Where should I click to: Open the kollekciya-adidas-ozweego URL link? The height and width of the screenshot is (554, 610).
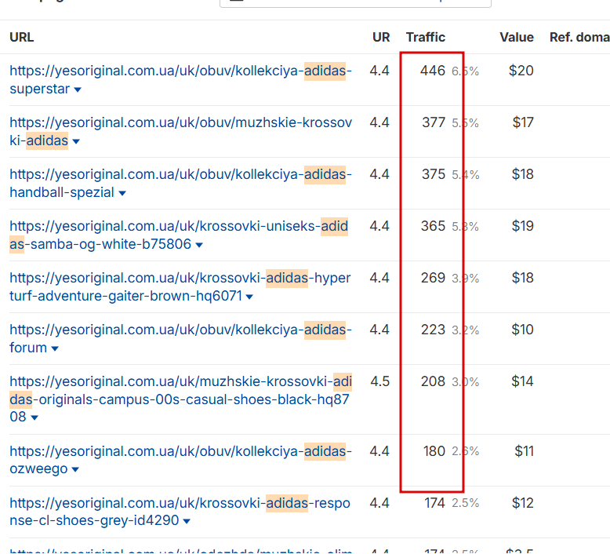pos(180,460)
